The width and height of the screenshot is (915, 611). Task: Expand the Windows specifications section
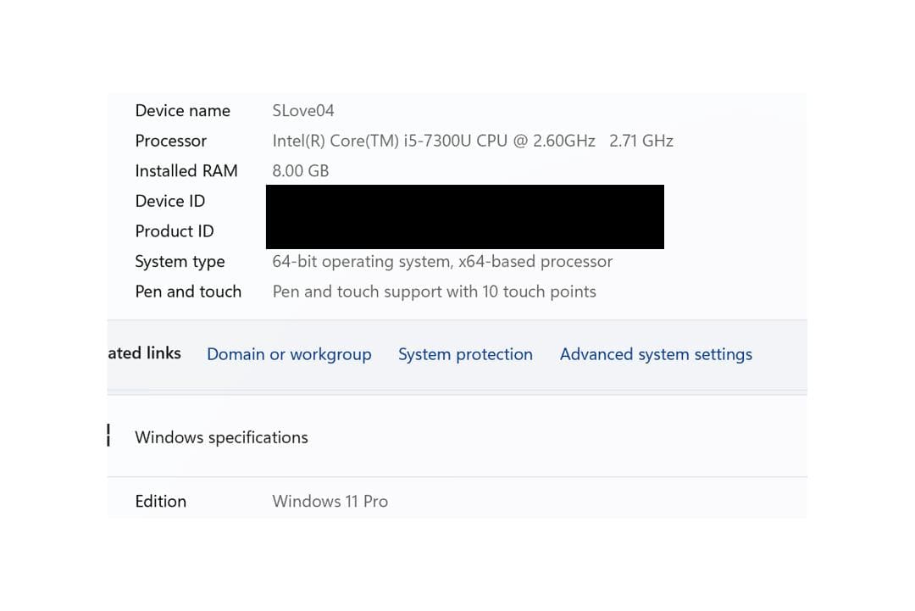221,437
